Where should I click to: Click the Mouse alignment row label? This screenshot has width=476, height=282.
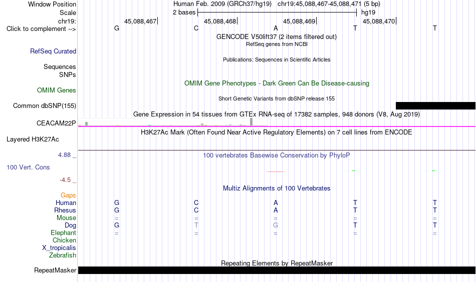pyautogui.click(x=66, y=218)
